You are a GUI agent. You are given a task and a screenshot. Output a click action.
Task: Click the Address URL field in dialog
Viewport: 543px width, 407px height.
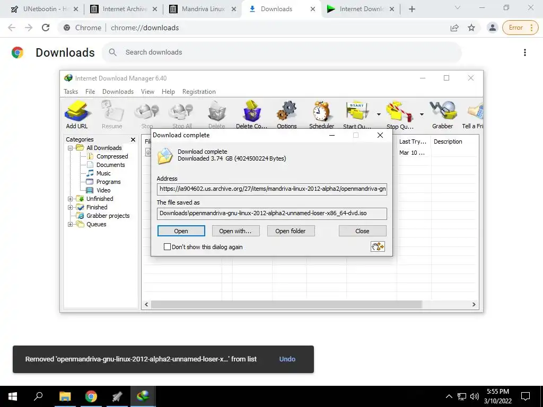272,189
